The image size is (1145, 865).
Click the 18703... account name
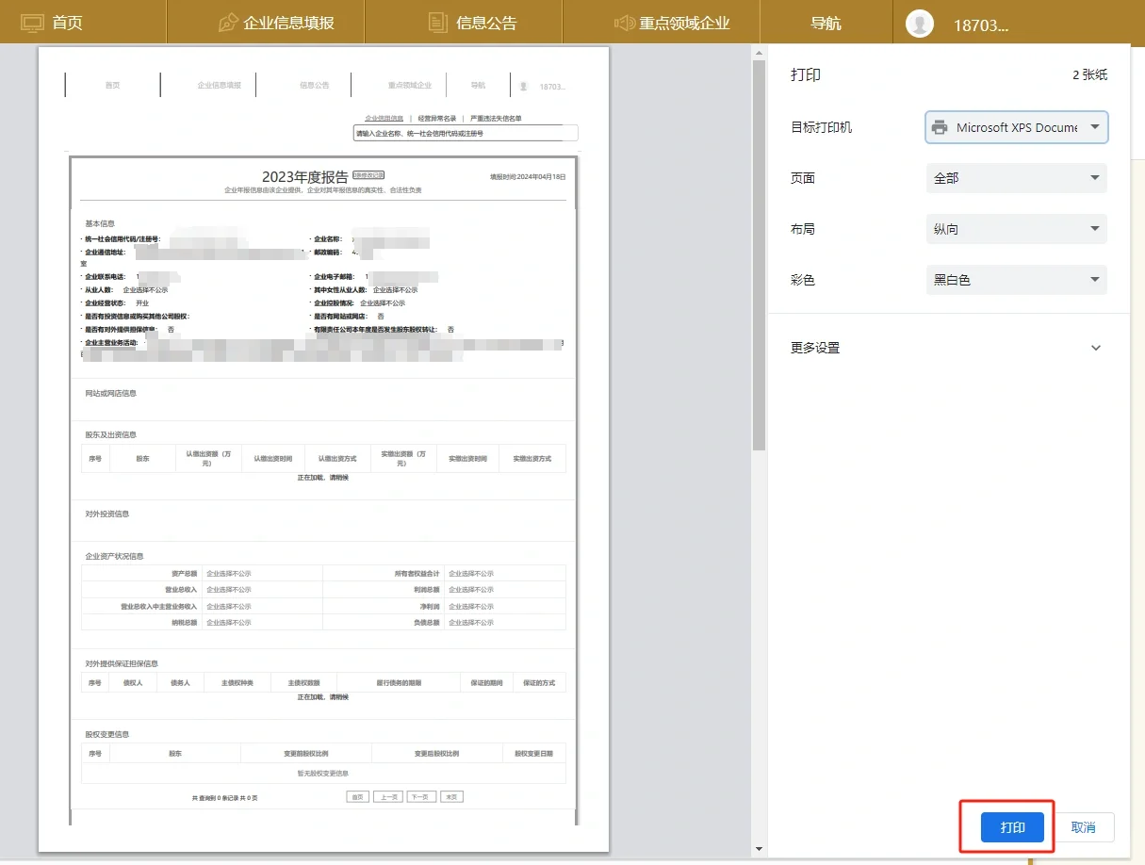tap(981, 25)
